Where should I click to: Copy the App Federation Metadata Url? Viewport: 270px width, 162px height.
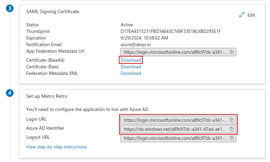(x=232, y=52)
